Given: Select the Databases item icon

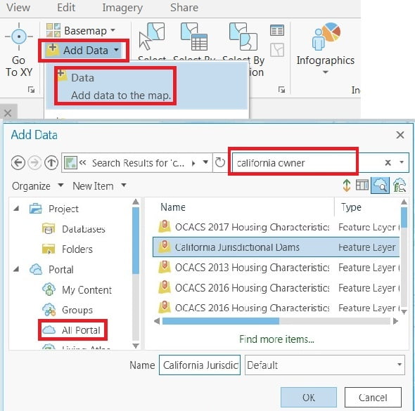Looking at the screenshot, I should pyautogui.click(x=49, y=229).
